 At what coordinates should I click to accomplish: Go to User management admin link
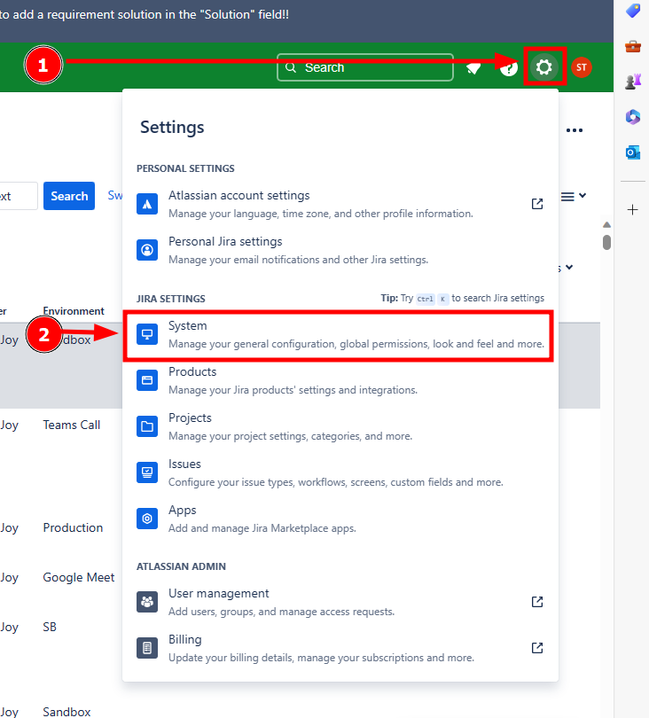pyautogui.click(x=340, y=603)
